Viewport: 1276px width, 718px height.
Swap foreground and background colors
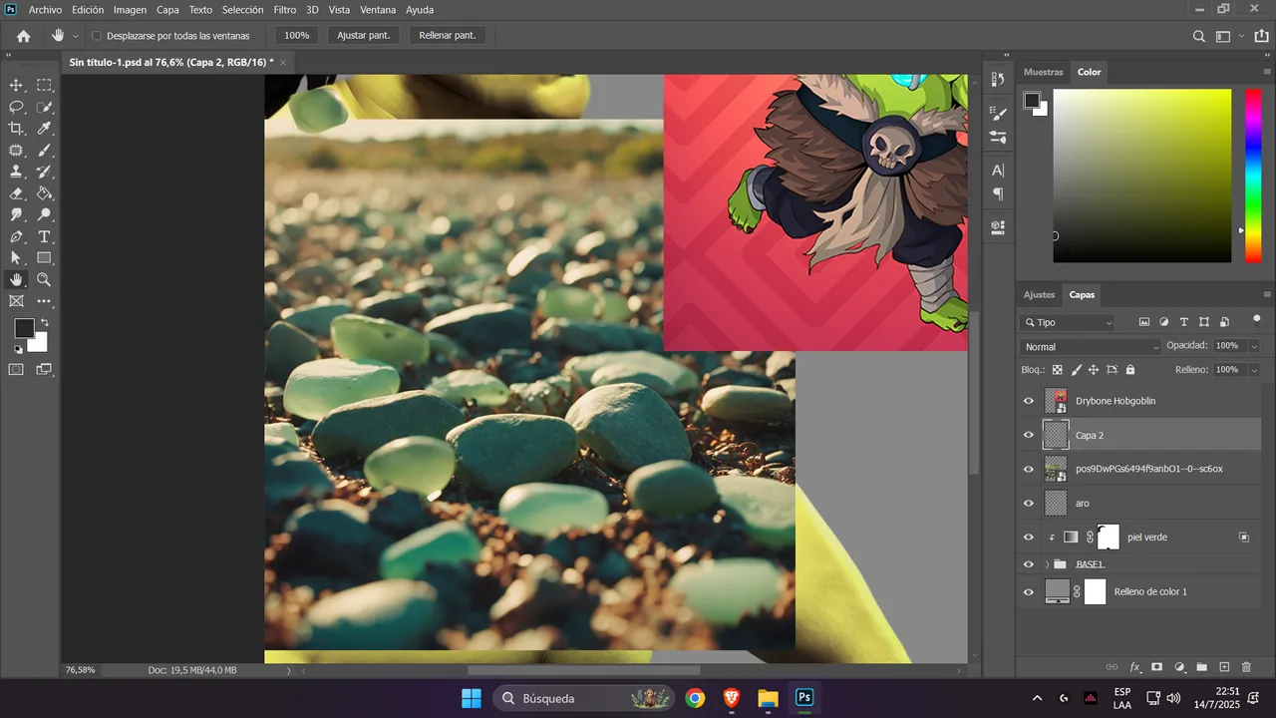44,323
